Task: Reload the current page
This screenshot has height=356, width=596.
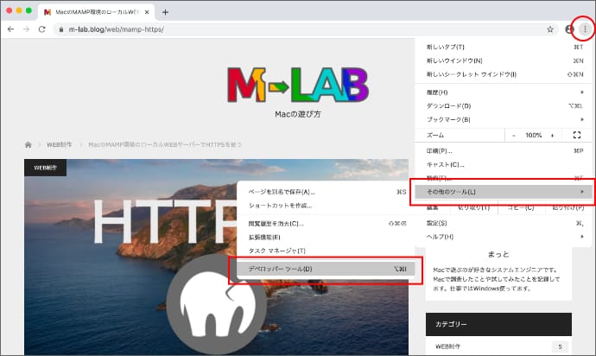Action: click(43, 29)
